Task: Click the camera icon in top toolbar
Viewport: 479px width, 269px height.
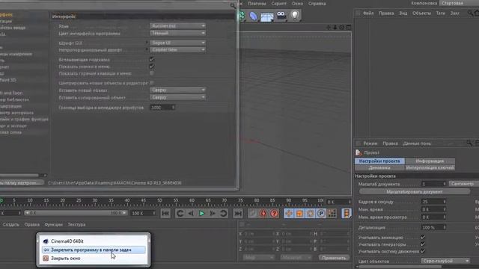Action: [x=281, y=16]
